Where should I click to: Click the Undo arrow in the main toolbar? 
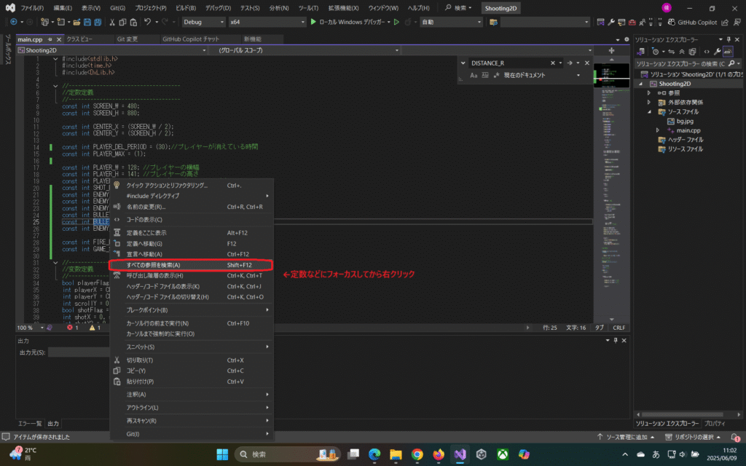147,22
